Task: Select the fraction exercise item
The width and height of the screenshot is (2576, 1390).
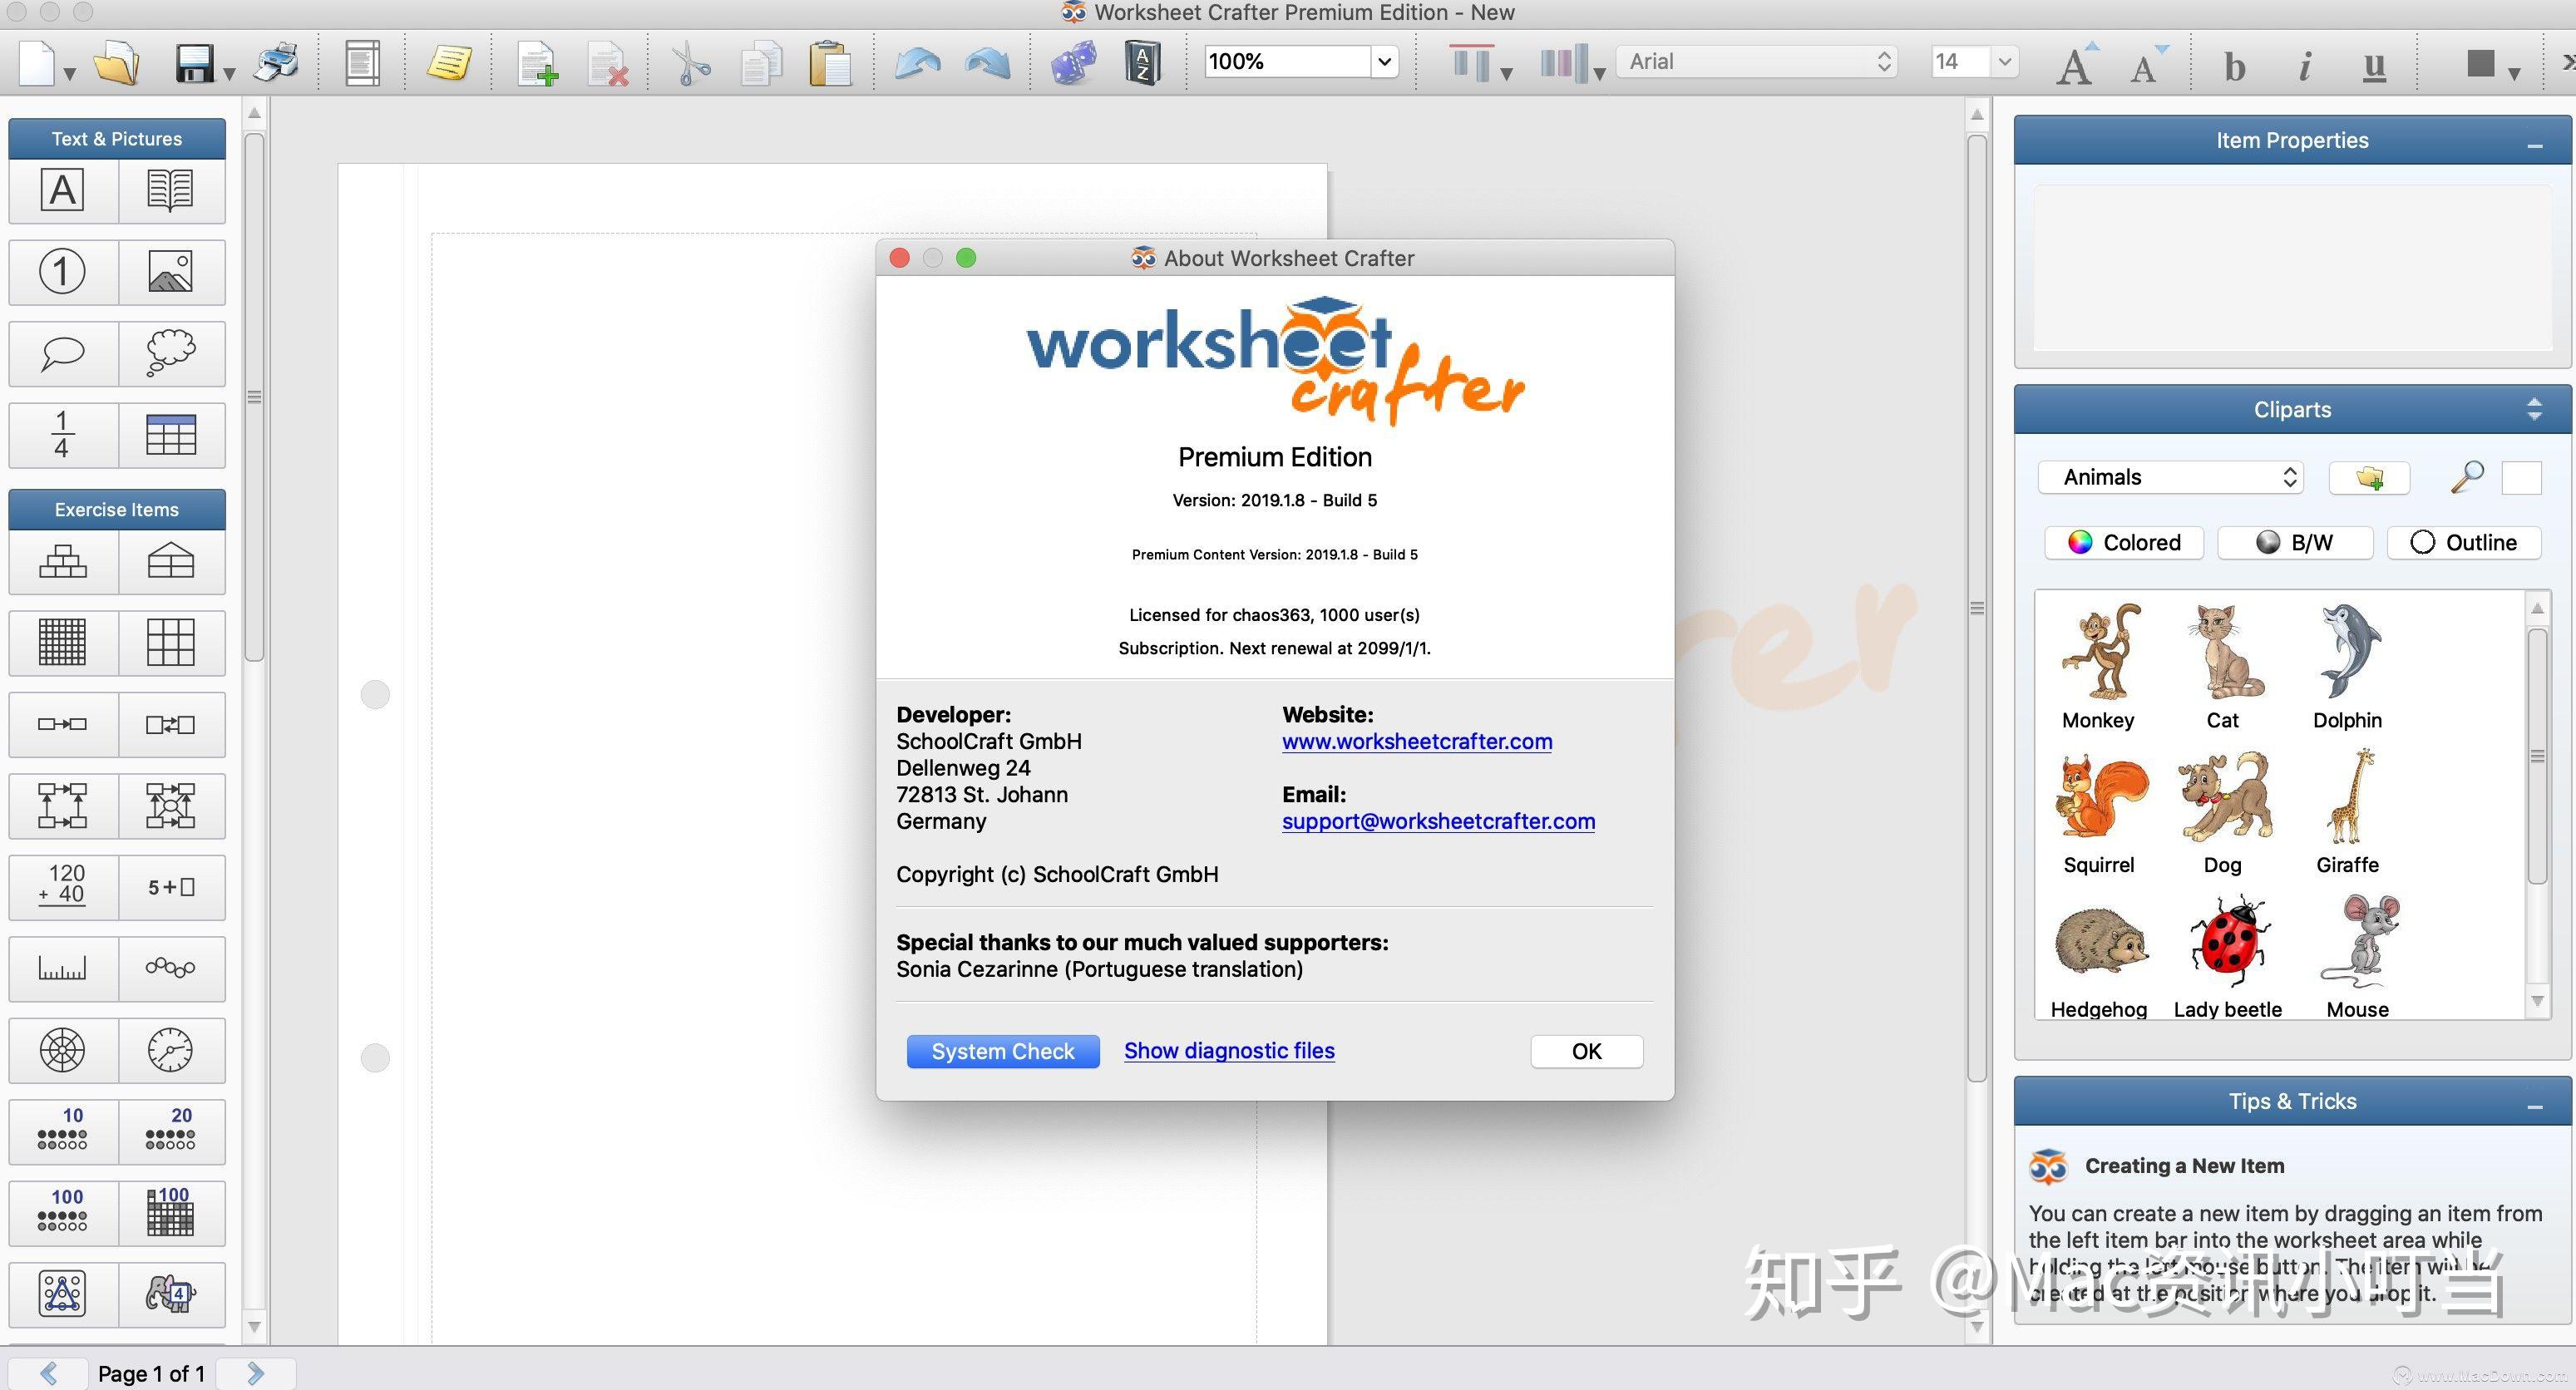Action: (x=61, y=435)
